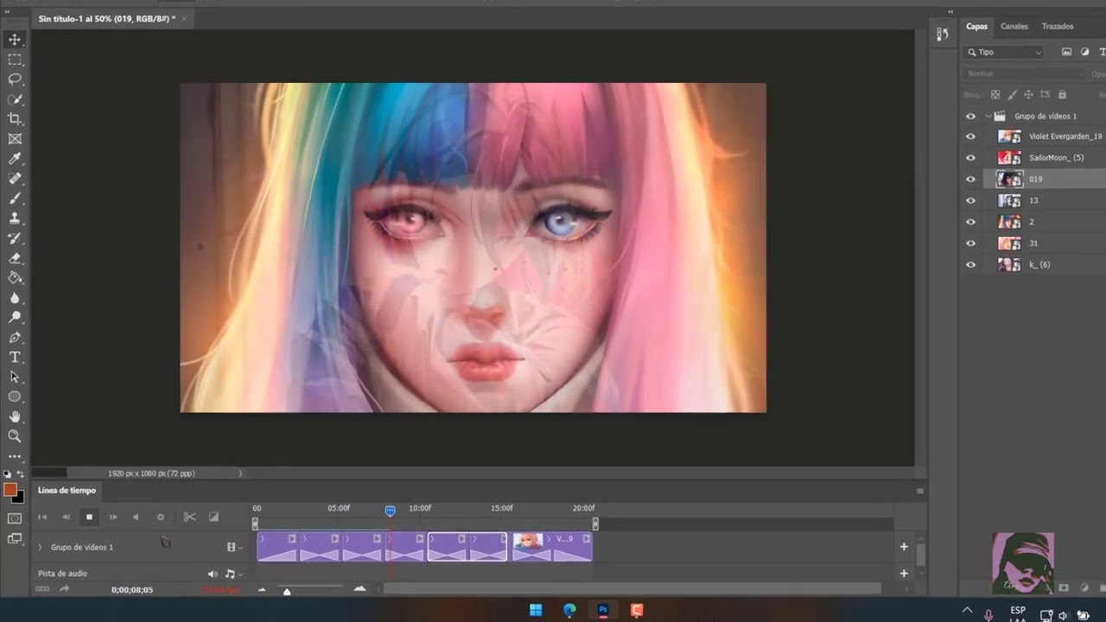Select the Healing Brush tool

15,179
